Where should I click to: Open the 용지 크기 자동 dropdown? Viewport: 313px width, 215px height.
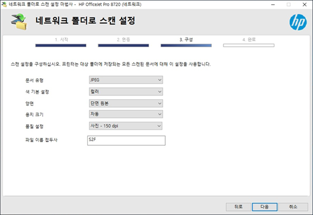click(x=126, y=114)
